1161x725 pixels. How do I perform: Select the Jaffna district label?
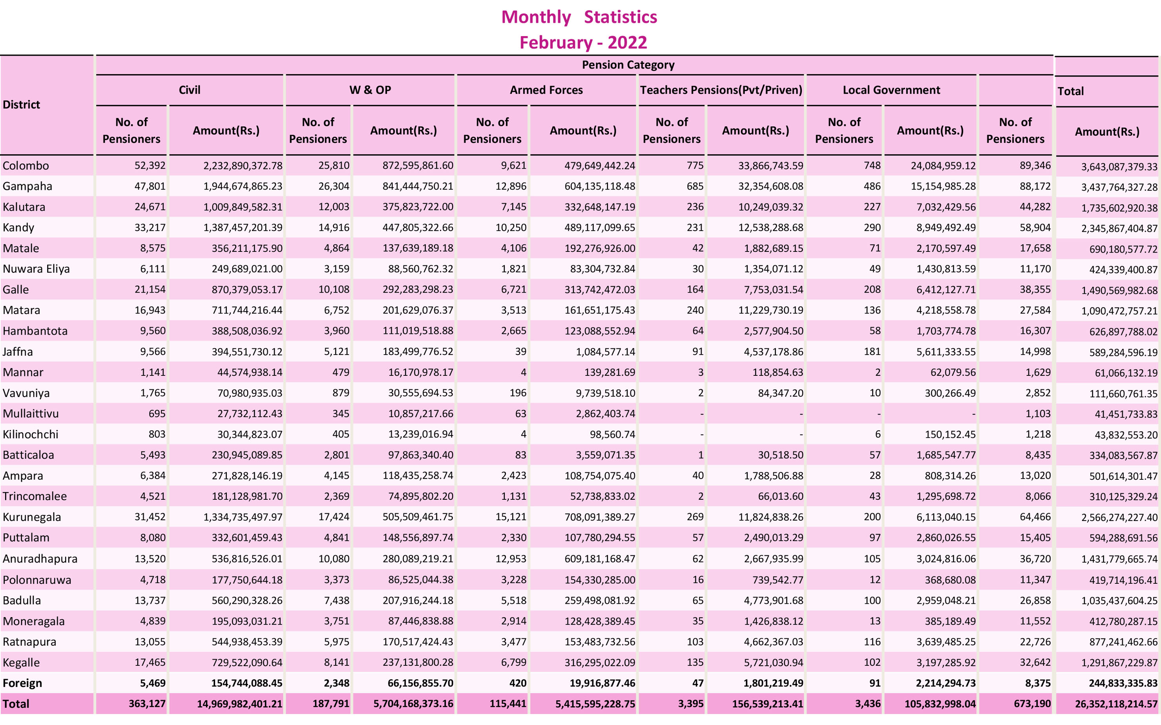pyautogui.click(x=18, y=352)
